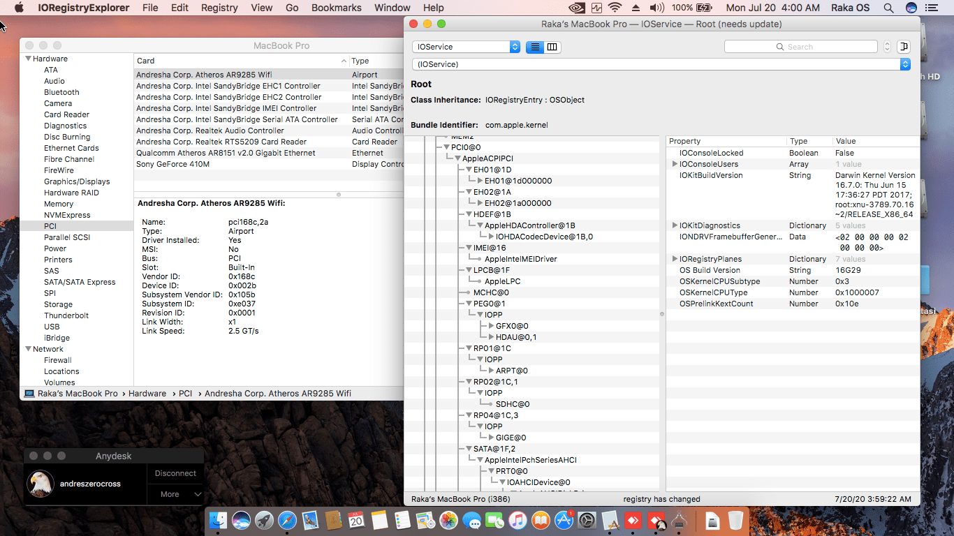Viewport: 954px width, 536px height.
Task: Expand the GFX0@0 node
Action: click(491, 326)
